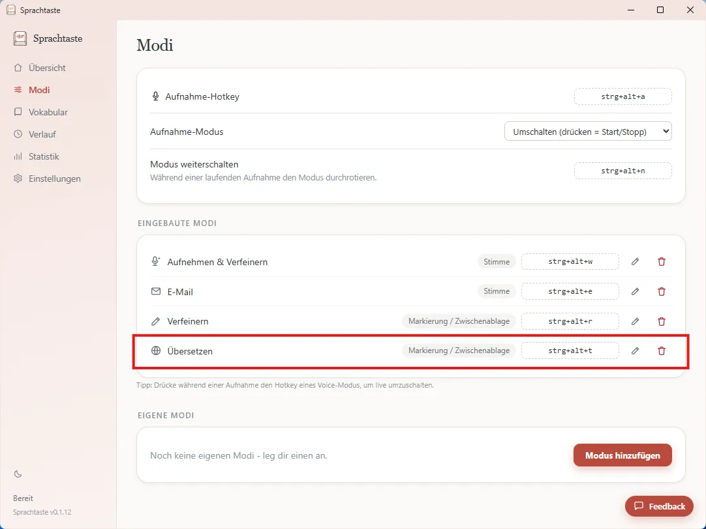Image resolution: width=706 pixels, height=529 pixels.
Task: Select the strg+alt+n hotkey field
Action: coord(622,171)
